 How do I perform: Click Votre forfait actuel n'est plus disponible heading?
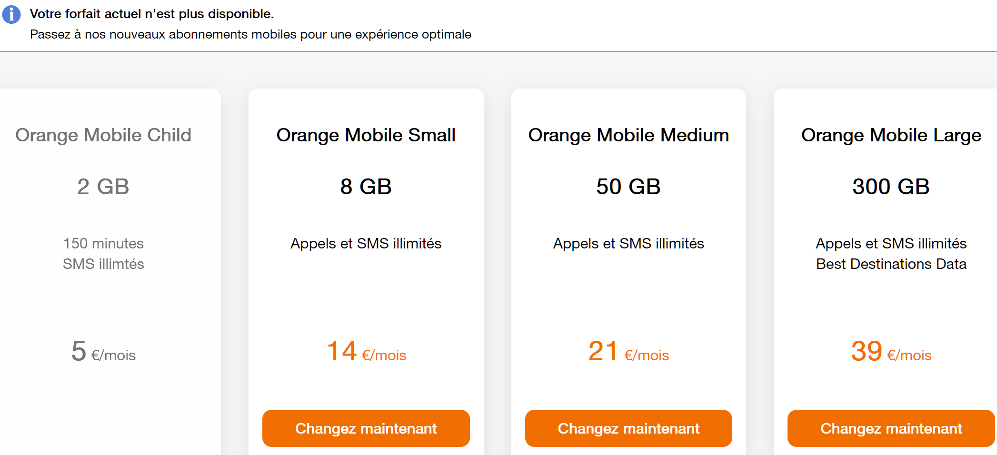pyautogui.click(x=152, y=14)
